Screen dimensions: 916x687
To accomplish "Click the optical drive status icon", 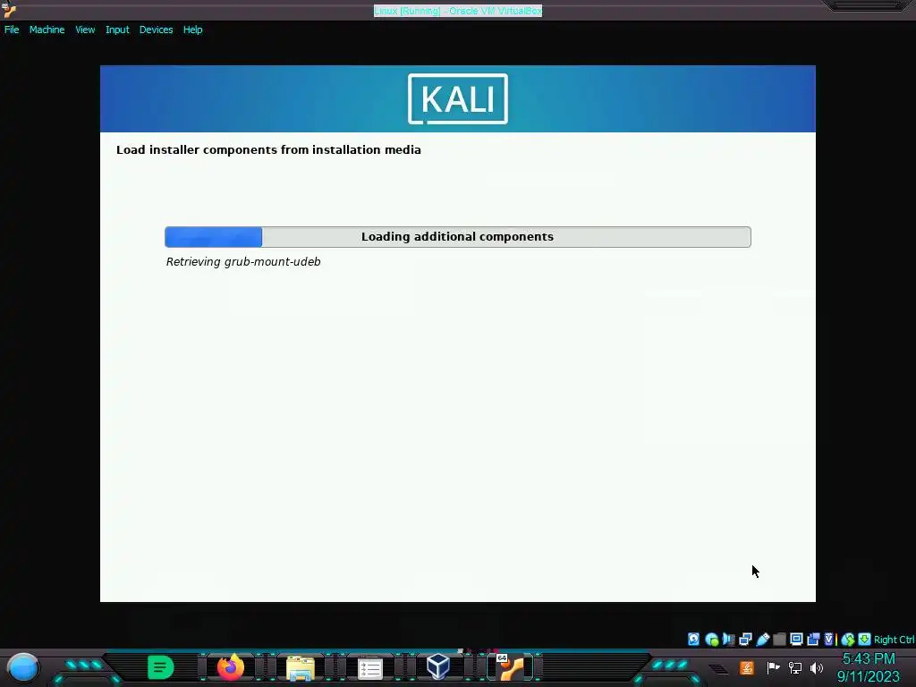I will (711, 639).
